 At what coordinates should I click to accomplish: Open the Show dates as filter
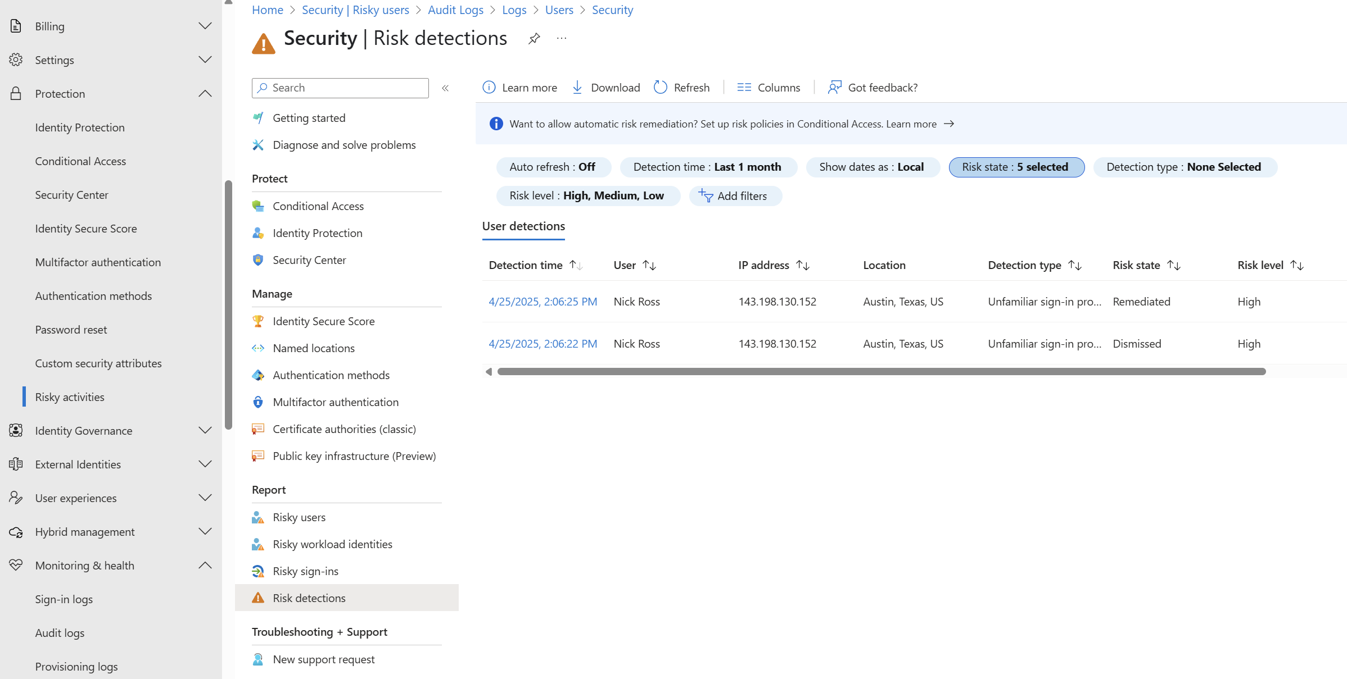[872, 167]
